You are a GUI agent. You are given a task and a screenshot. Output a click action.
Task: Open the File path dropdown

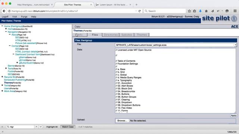pos(236,45)
